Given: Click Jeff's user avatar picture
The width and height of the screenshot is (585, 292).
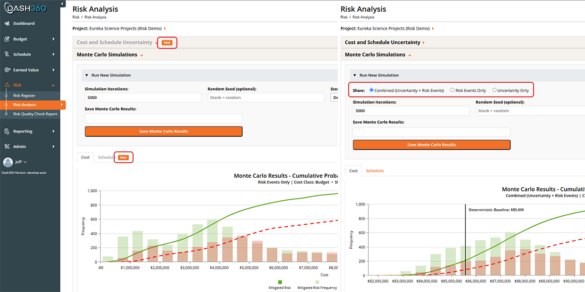Looking at the screenshot, I should point(8,162).
